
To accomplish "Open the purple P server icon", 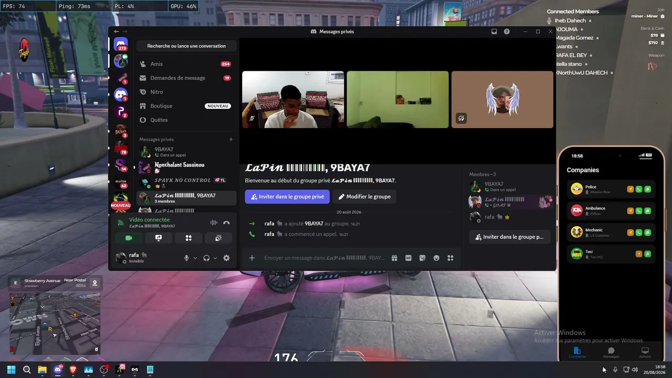I will (x=121, y=112).
